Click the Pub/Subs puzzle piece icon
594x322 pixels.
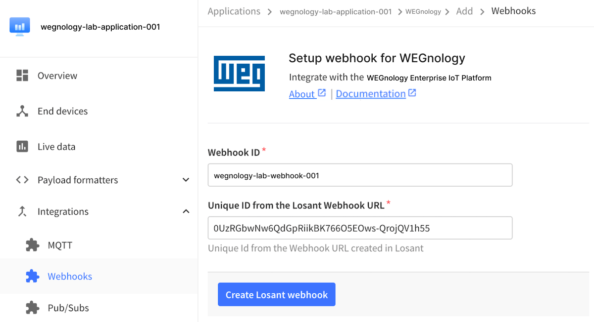(32, 308)
